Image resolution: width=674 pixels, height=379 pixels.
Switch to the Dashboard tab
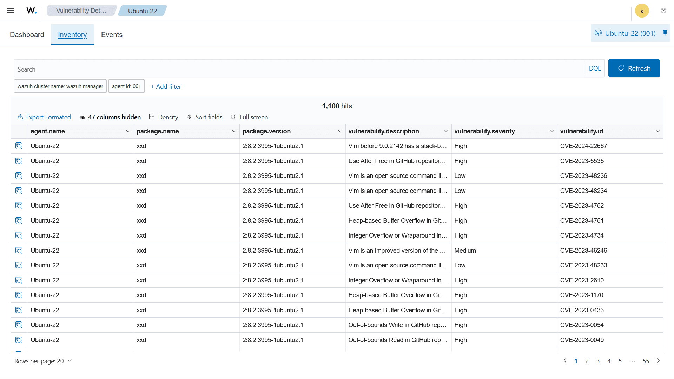click(27, 35)
